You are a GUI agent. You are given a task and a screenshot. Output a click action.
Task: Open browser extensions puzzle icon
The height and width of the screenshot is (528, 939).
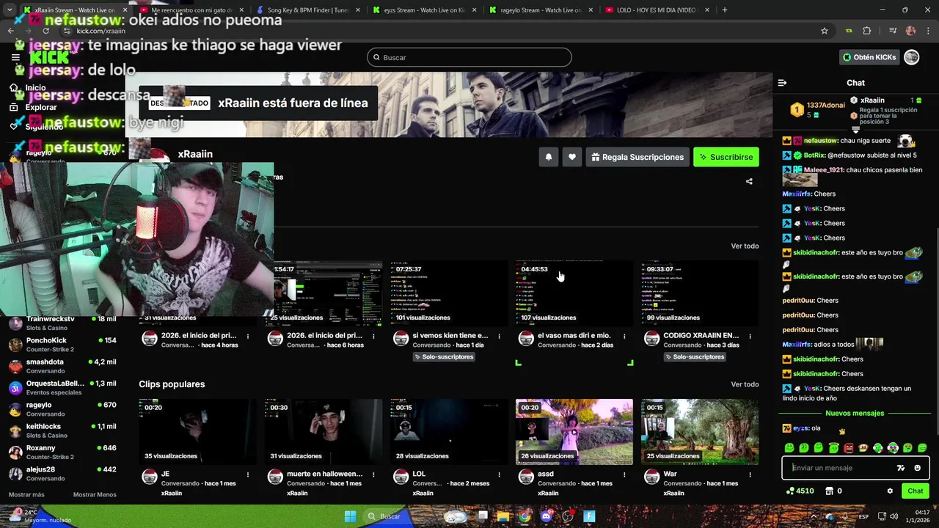(x=866, y=31)
